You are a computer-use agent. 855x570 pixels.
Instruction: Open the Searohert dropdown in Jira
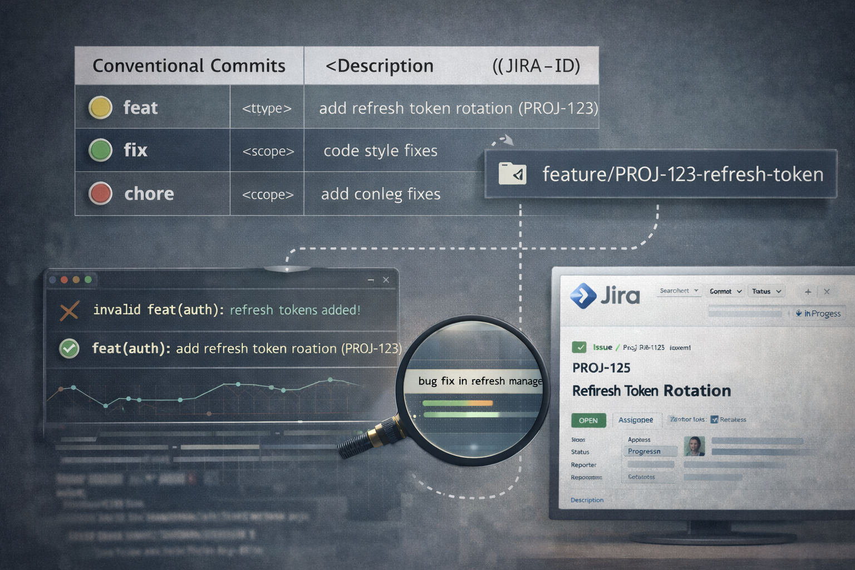[679, 291]
